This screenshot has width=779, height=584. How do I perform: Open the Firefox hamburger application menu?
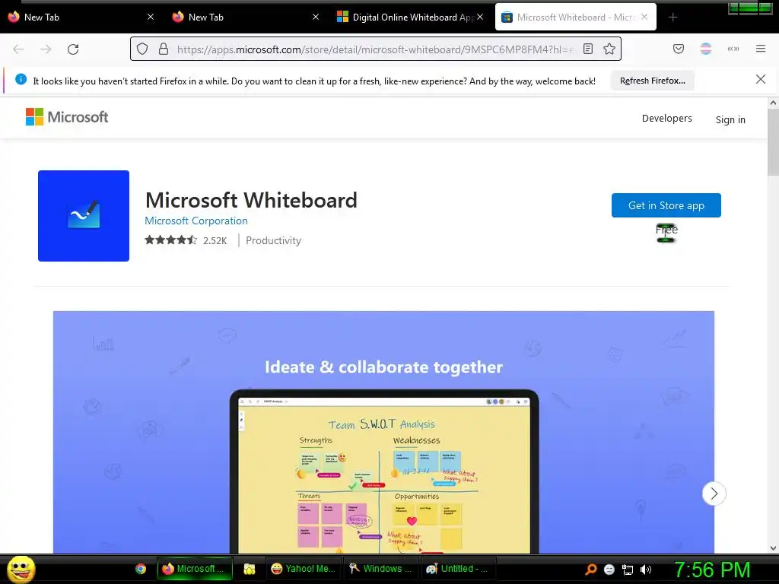pos(761,49)
